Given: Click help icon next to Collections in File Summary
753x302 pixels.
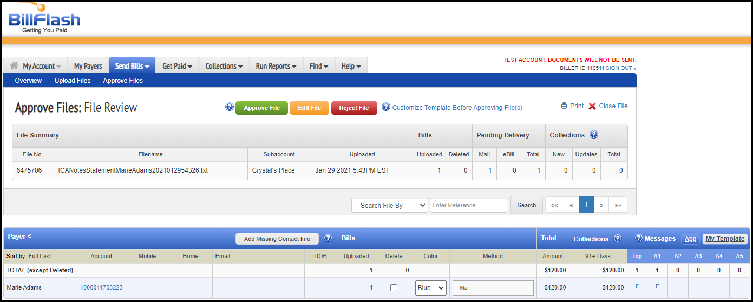Looking at the screenshot, I should tap(594, 135).
